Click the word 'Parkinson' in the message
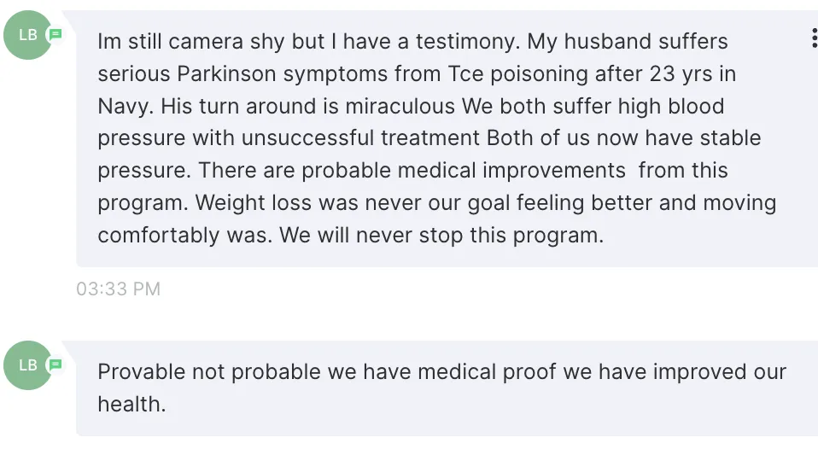 pyautogui.click(x=231, y=74)
